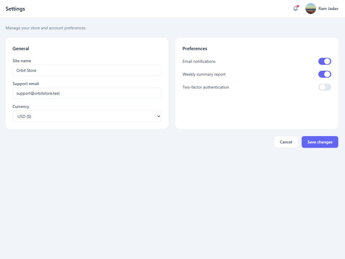Click the Site name label
Viewport: 345px width, 259px height.
point(22,61)
